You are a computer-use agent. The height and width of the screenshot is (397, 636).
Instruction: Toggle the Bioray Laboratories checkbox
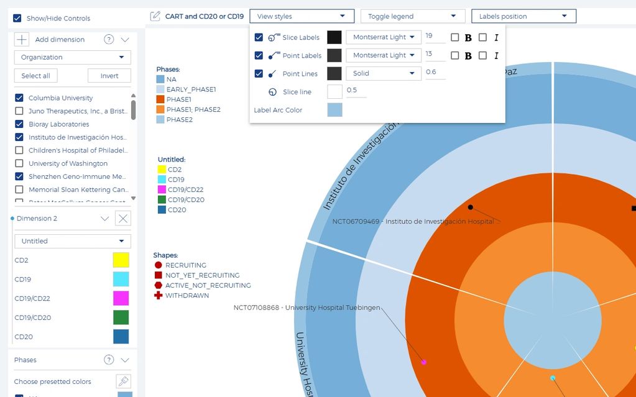tap(19, 124)
